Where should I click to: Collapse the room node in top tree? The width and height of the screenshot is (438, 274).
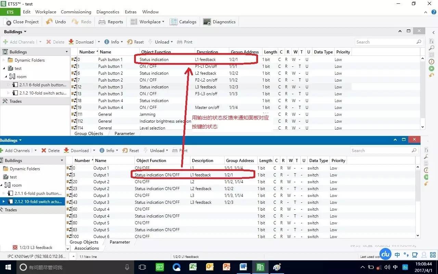[6, 77]
